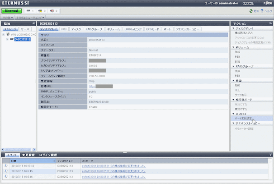Click 作成 under RAIDグループ
274x184 pixels.
coord(237,71)
